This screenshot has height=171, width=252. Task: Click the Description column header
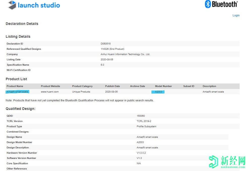click(x=209, y=86)
